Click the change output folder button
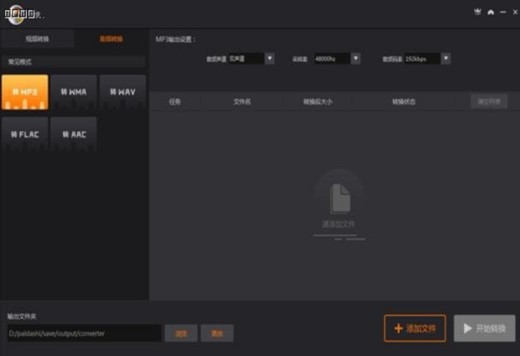 (216, 333)
